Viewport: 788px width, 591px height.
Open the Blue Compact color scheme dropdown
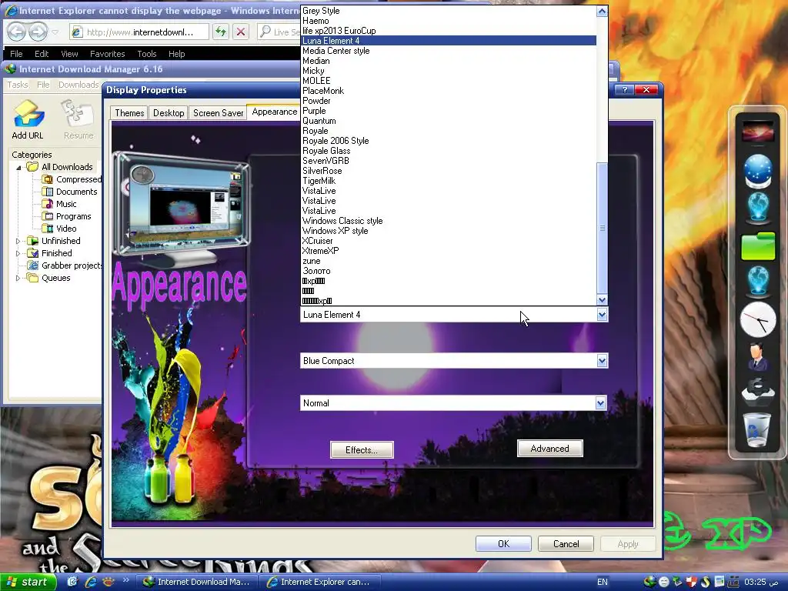[x=602, y=361]
